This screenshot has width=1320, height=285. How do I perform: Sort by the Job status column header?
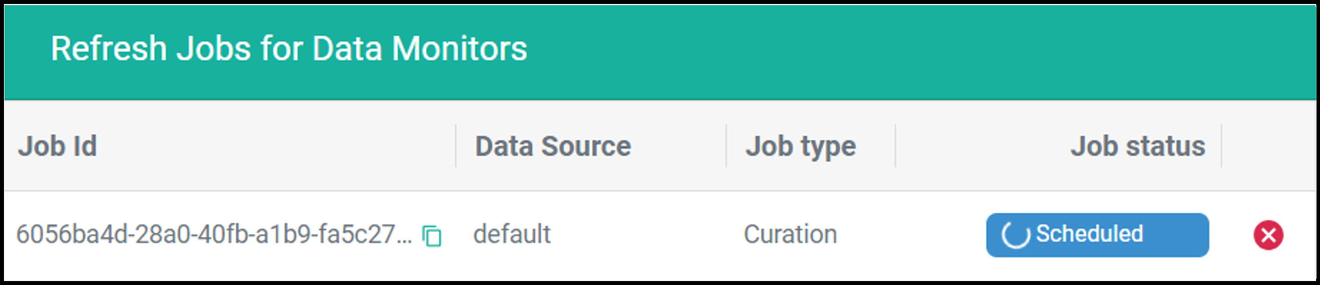[x=1137, y=146]
